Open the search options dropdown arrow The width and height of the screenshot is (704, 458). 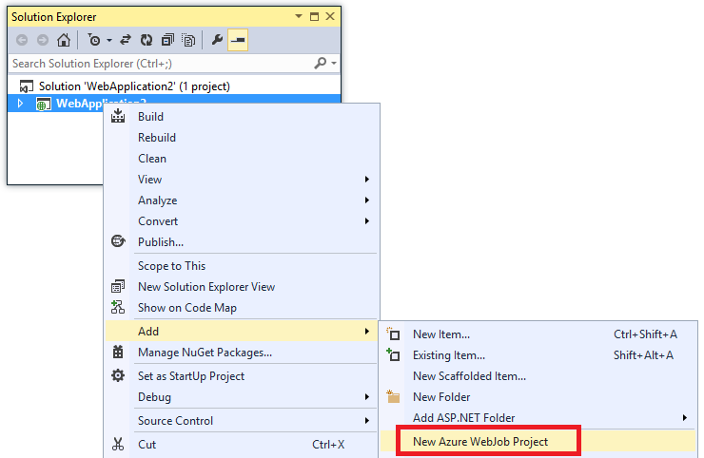(334, 64)
